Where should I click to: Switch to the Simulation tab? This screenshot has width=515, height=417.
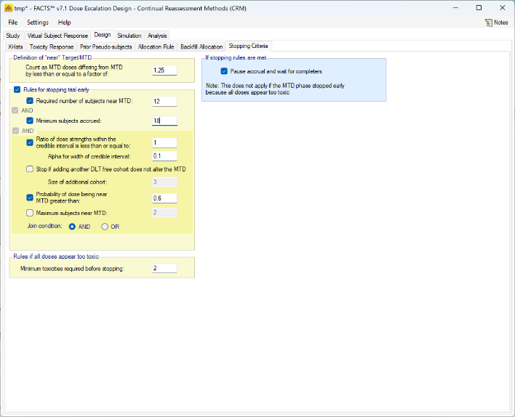(129, 35)
